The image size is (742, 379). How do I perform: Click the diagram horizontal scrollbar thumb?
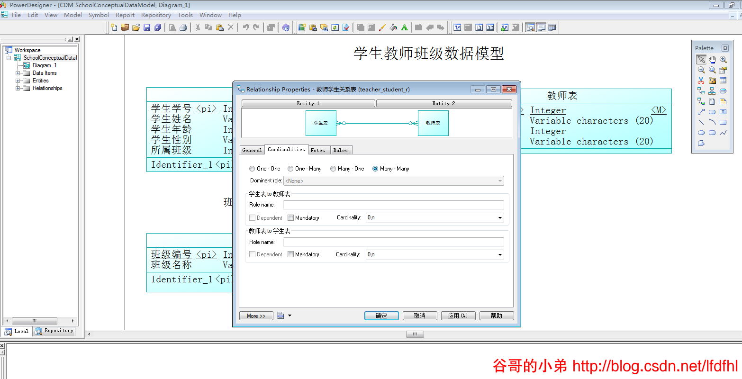tap(415, 334)
